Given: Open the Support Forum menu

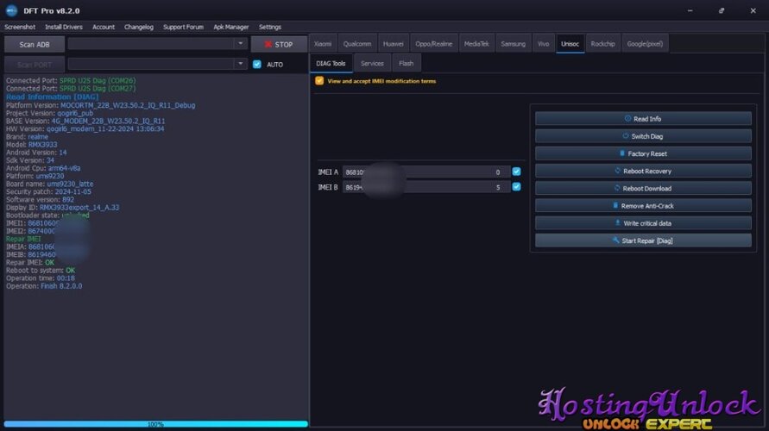Looking at the screenshot, I should pos(184,27).
